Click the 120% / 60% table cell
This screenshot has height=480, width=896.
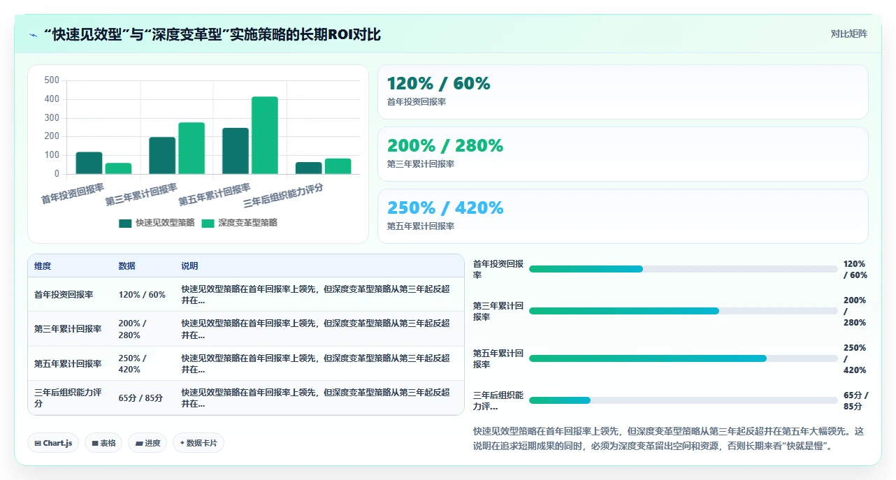pos(143,295)
